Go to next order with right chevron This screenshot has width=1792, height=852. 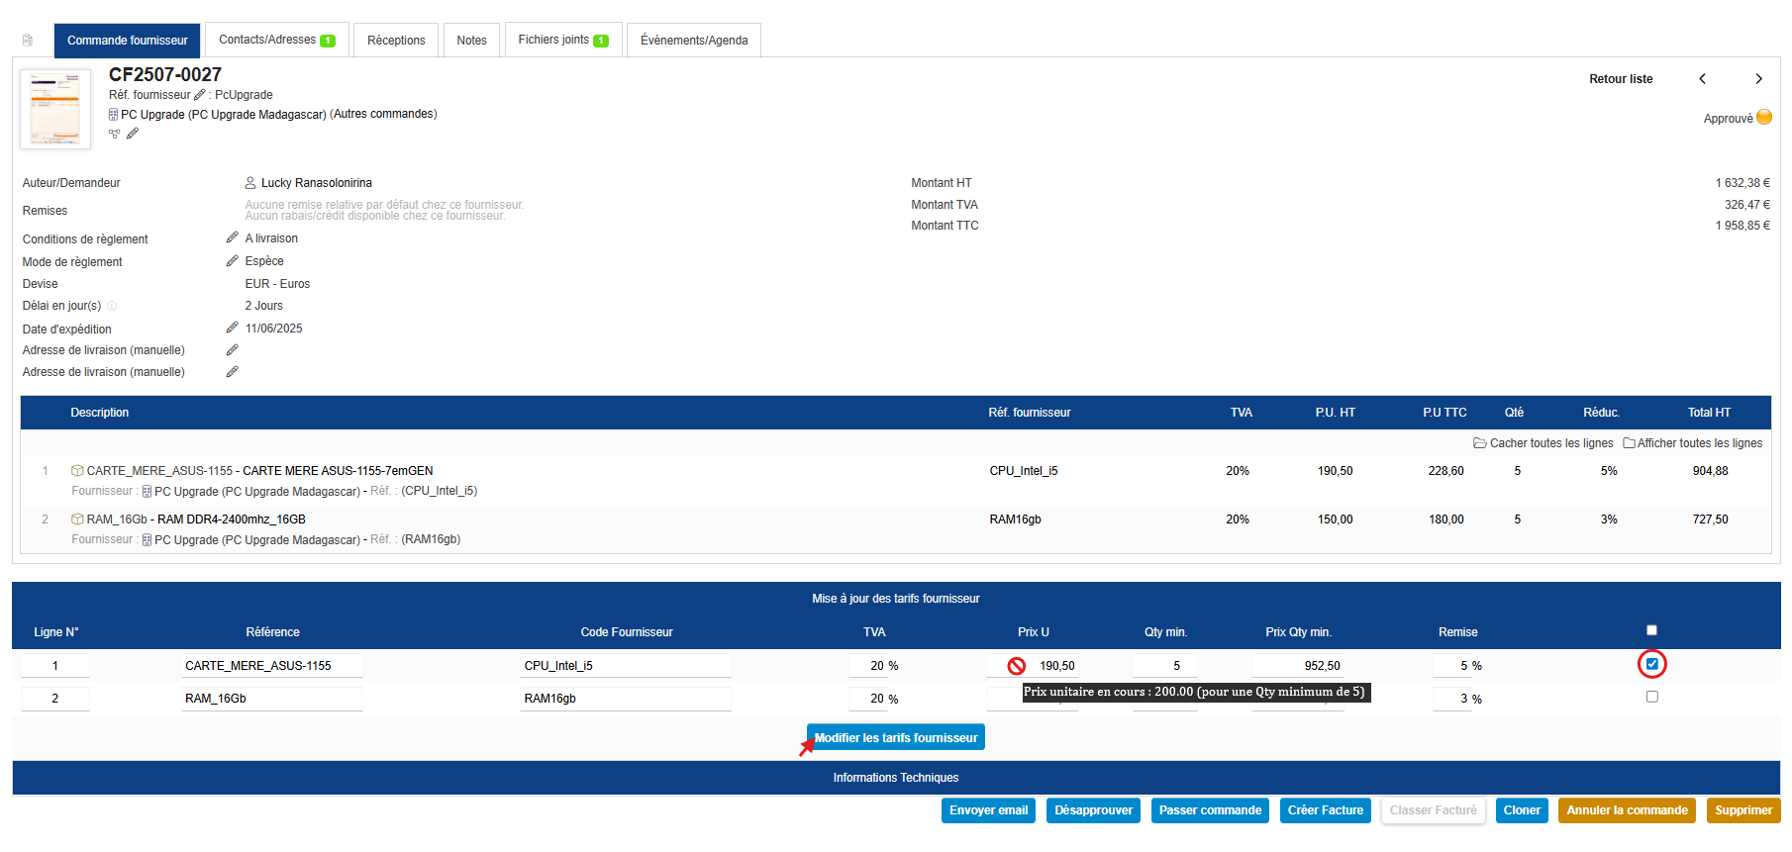[1758, 79]
